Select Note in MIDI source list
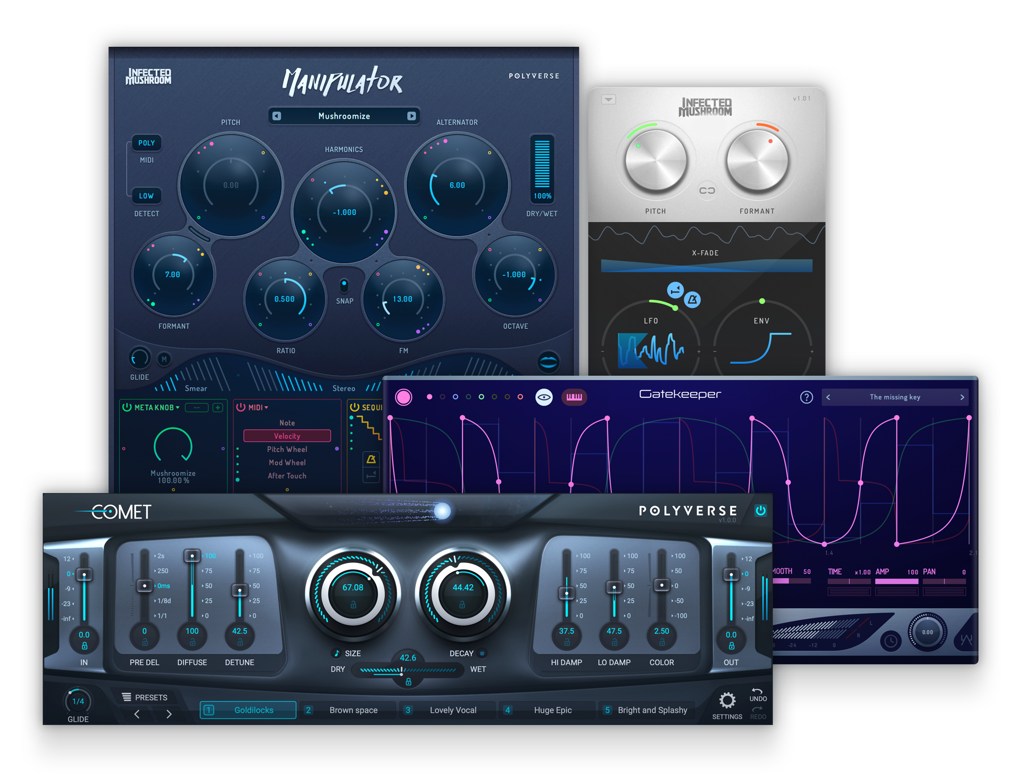 (287, 423)
